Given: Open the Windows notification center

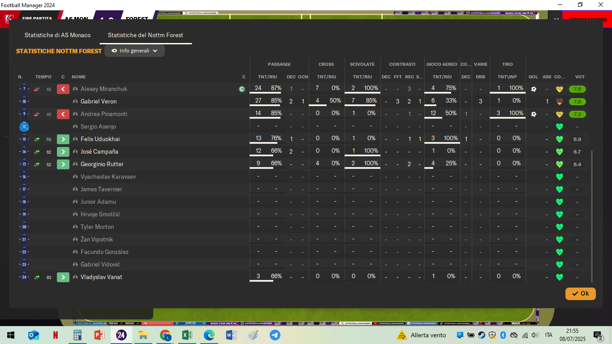Looking at the screenshot, I should click(598, 335).
